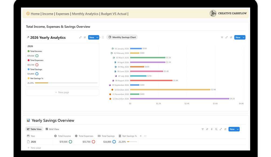Select the Monthly Savings Chart tab
The width and height of the screenshot is (271, 157).
(122, 37)
